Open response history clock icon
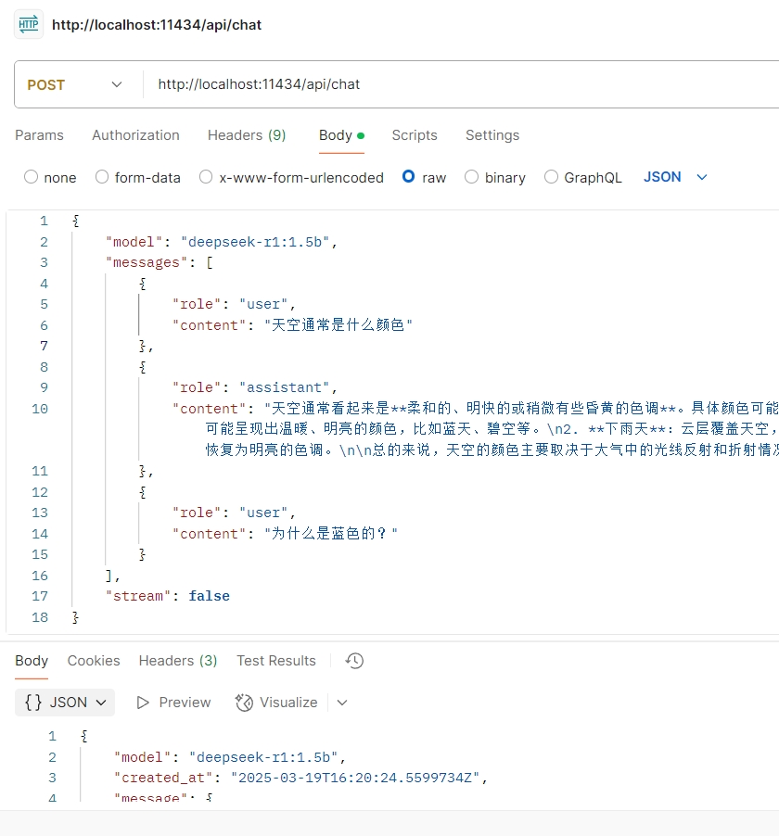The width and height of the screenshot is (779, 836). tap(354, 661)
